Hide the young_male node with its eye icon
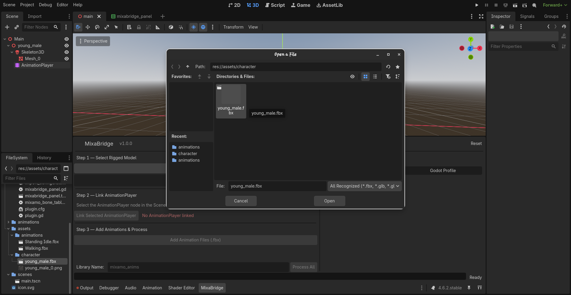 [x=66, y=46]
